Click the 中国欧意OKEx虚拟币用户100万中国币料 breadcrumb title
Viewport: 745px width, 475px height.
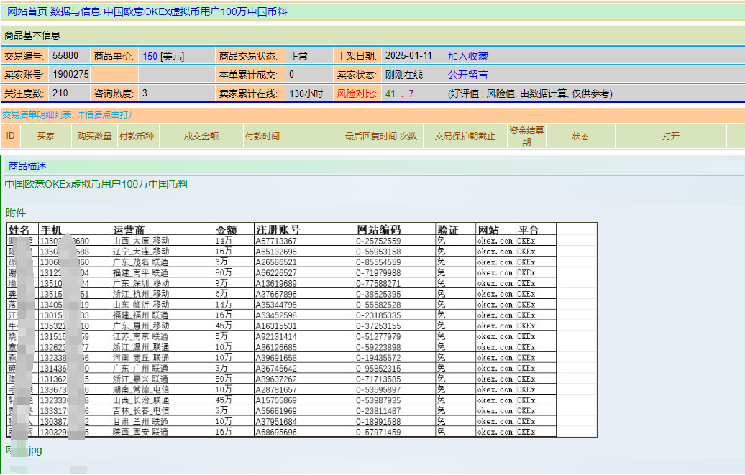pyautogui.click(x=196, y=12)
